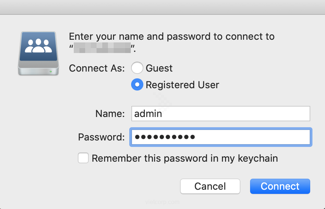Click the Name input field

pyautogui.click(x=220, y=114)
